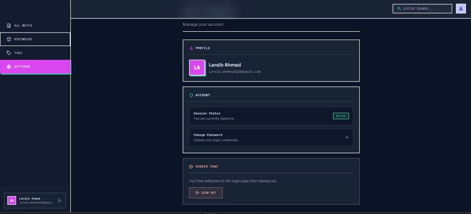Click the search magnifier icon
The image size is (471, 214).
point(399,9)
